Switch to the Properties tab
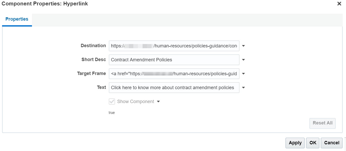Viewport: 346px width, 151px height. point(17,19)
